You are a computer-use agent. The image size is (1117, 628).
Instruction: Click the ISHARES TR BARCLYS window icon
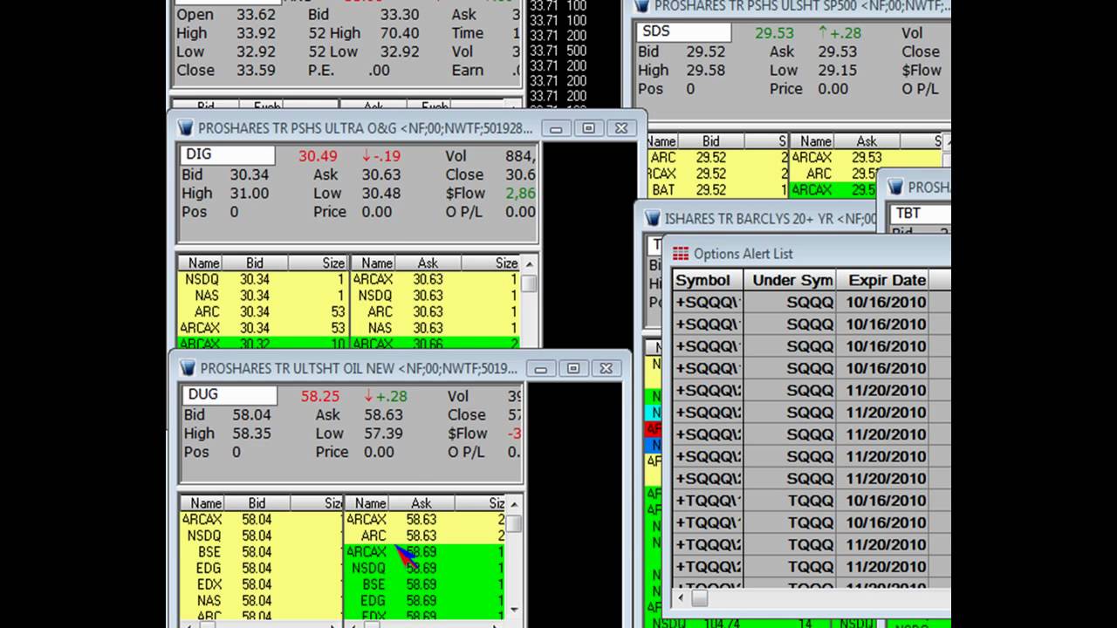(x=653, y=218)
